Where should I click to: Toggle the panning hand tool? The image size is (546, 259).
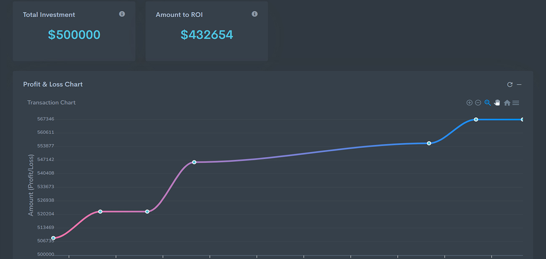(497, 103)
